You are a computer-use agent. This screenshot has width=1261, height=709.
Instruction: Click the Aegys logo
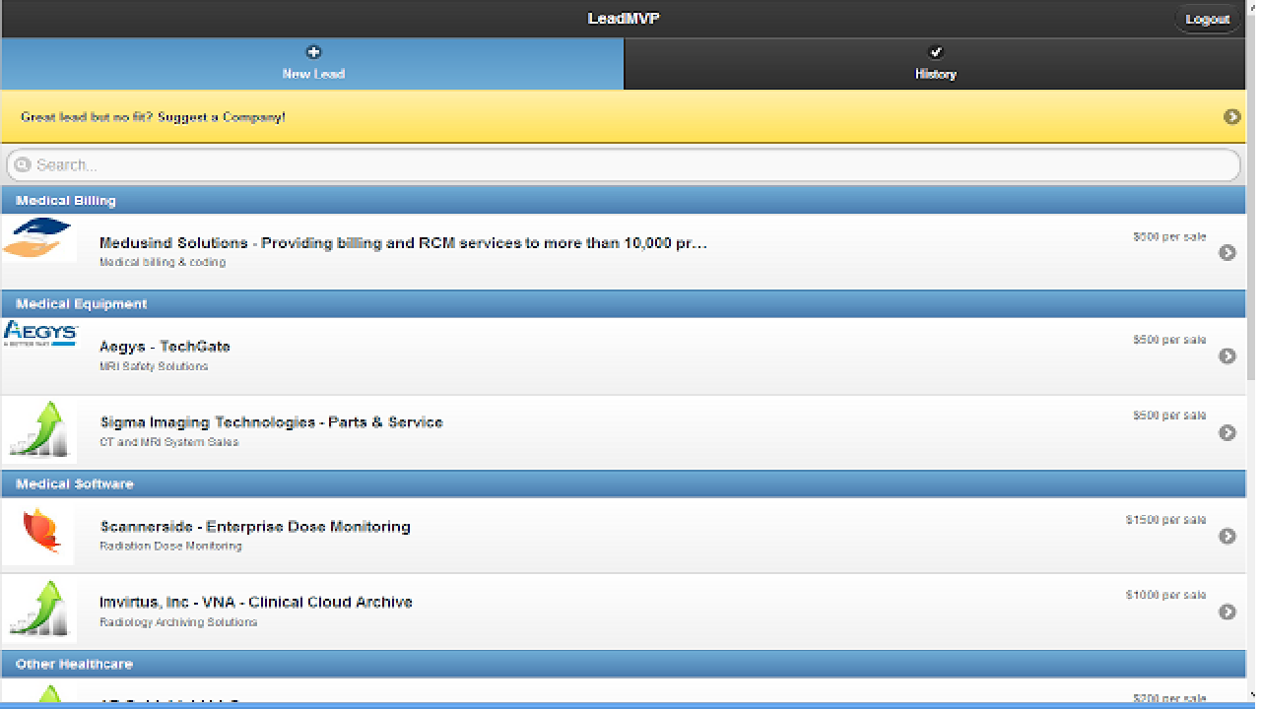pyautogui.click(x=40, y=334)
